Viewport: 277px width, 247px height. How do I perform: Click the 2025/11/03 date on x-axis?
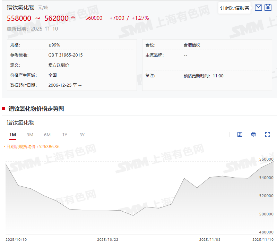(209, 240)
